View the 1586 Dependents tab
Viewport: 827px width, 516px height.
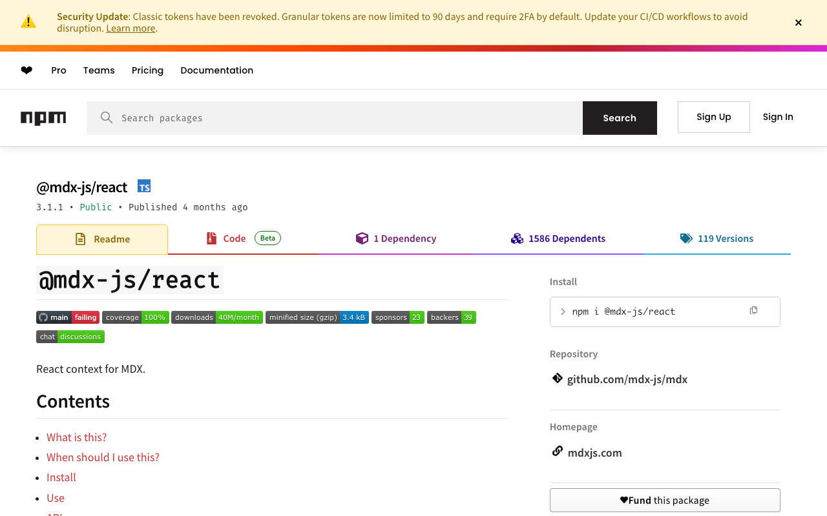pyautogui.click(x=558, y=239)
